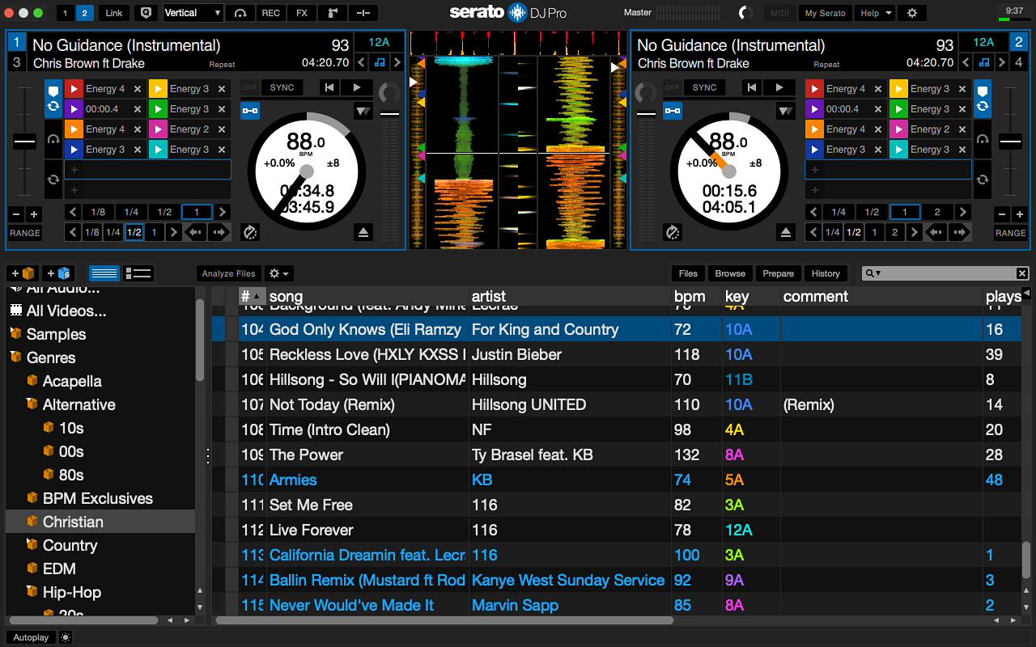Switch to the Prepare tab

coord(778,273)
